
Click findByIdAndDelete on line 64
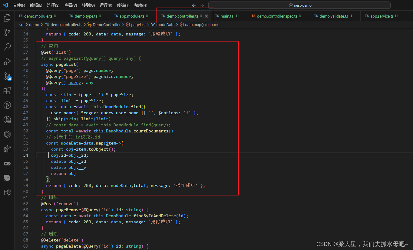[x=157, y=216]
